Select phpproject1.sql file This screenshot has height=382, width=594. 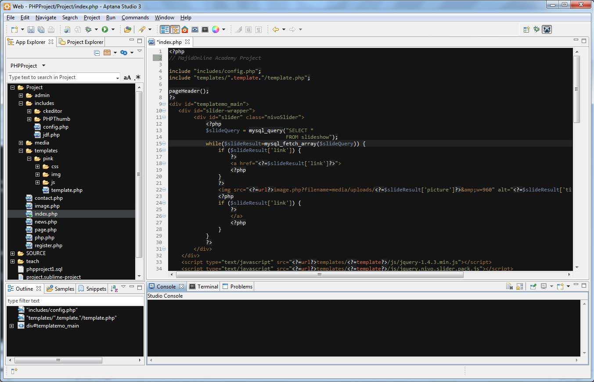click(x=44, y=269)
